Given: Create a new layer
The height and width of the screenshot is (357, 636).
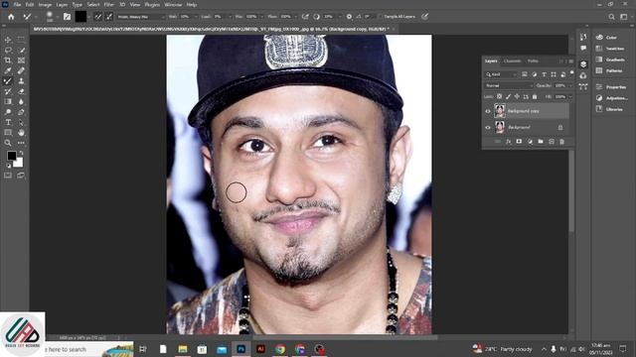Looking at the screenshot, I should 552,141.
